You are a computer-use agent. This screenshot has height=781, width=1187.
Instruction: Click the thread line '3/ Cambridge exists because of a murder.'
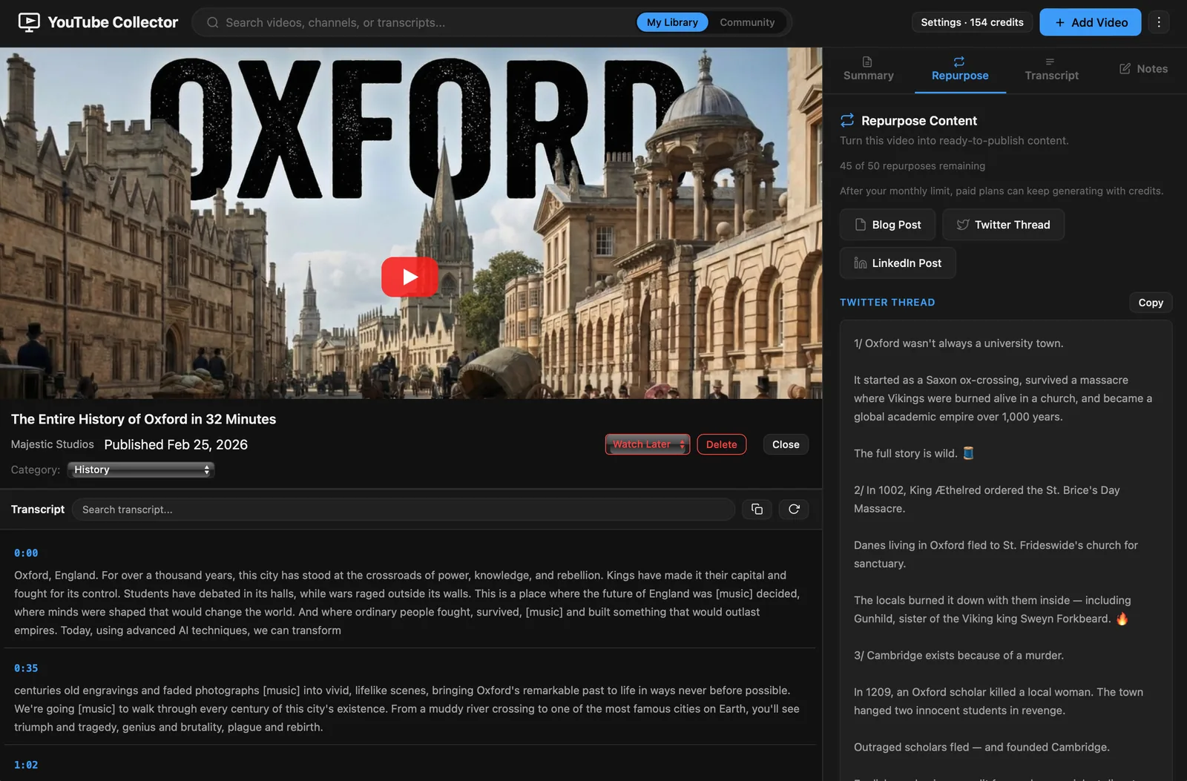click(959, 656)
